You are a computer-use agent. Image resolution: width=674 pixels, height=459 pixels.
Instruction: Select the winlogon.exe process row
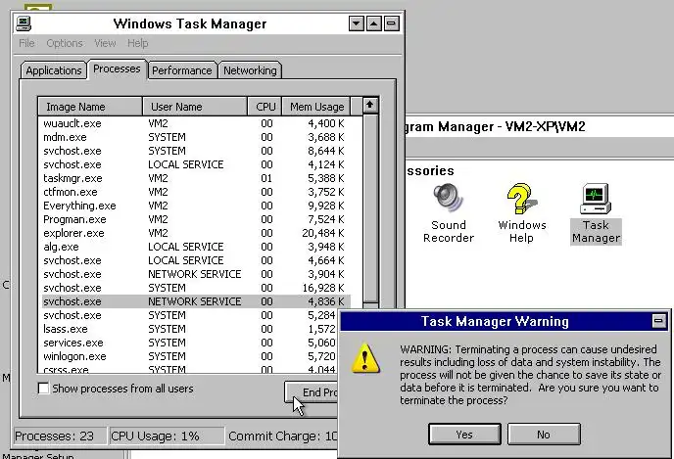pyautogui.click(x=189, y=356)
